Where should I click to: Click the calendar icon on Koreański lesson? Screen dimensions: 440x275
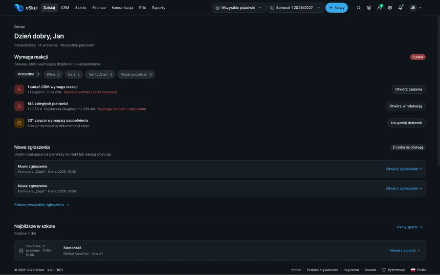coord(21,251)
